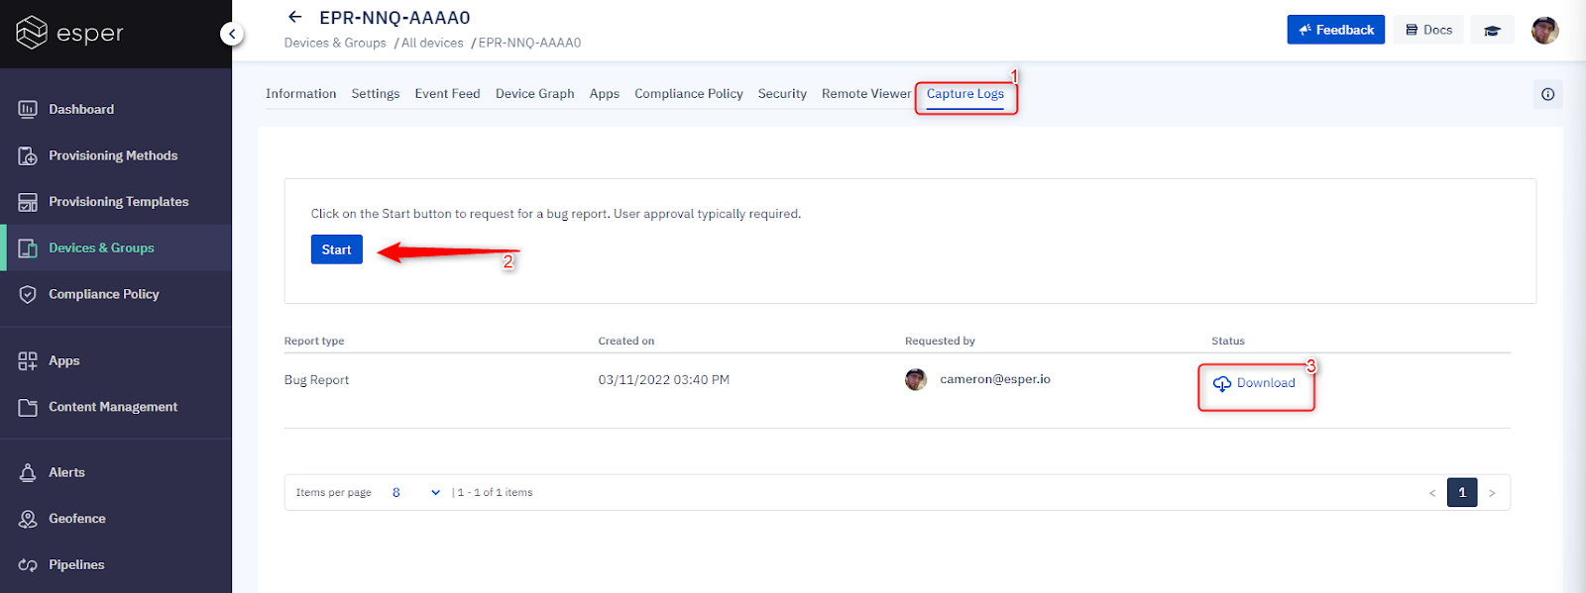The image size is (1586, 593).
Task: Click the 1 - 1 of 1 items text
Action: [496, 492]
